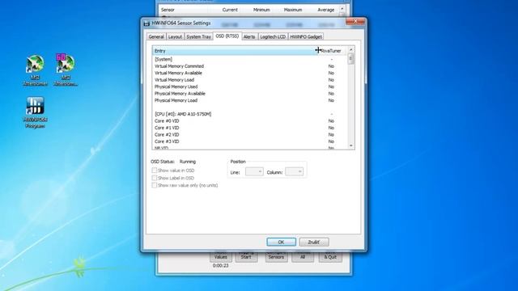
Task: Click the entry list scrollbar up arrow
Action: click(x=350, y=49)
